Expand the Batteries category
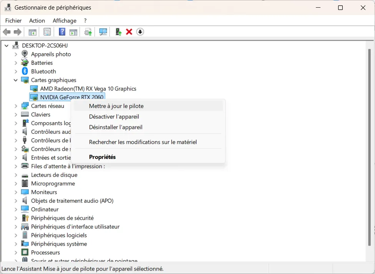The image size is (375, 274). (x=16, y=63)
